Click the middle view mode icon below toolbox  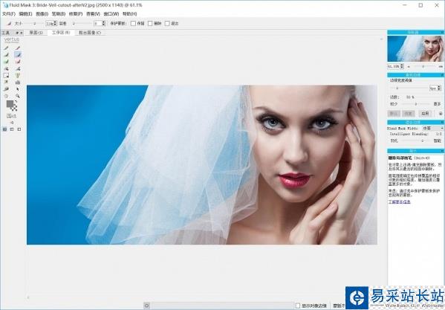coord(12,129)
